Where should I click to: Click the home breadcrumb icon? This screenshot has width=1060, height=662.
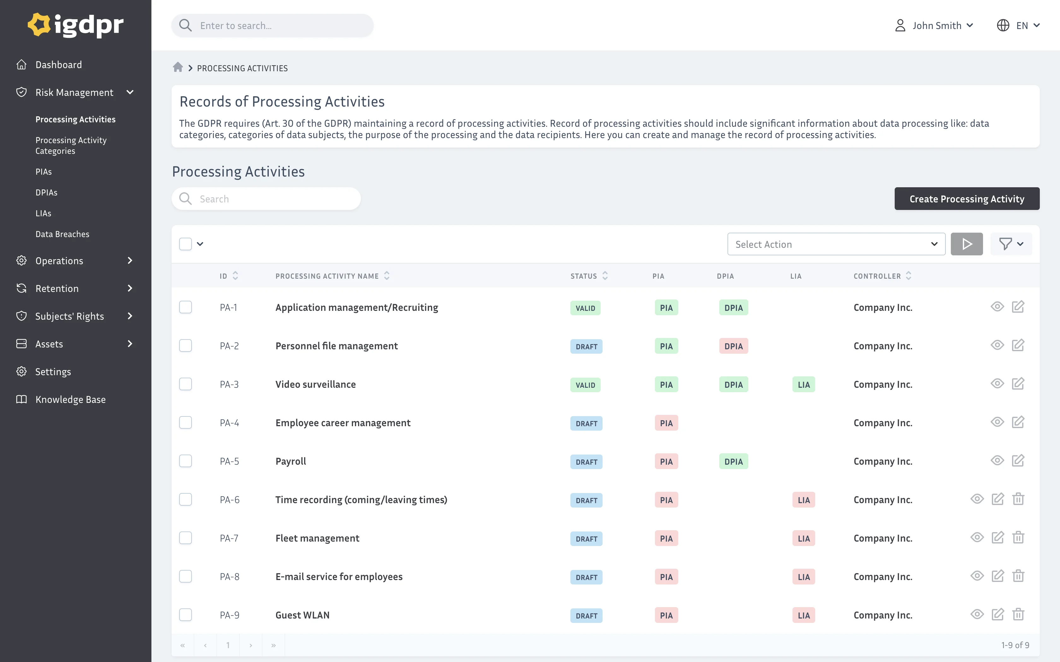pyautogui.click(x=177, y=67)
